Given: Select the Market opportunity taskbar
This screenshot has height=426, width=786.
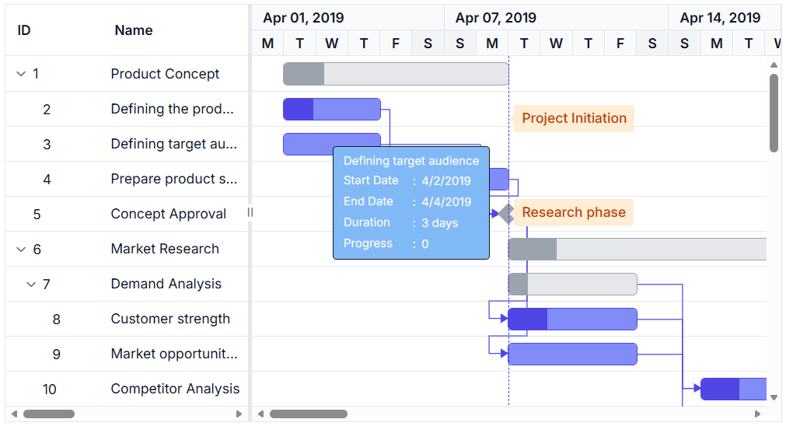Looking at the screenshot, I should pyautogui.click(x=572, y=354).
